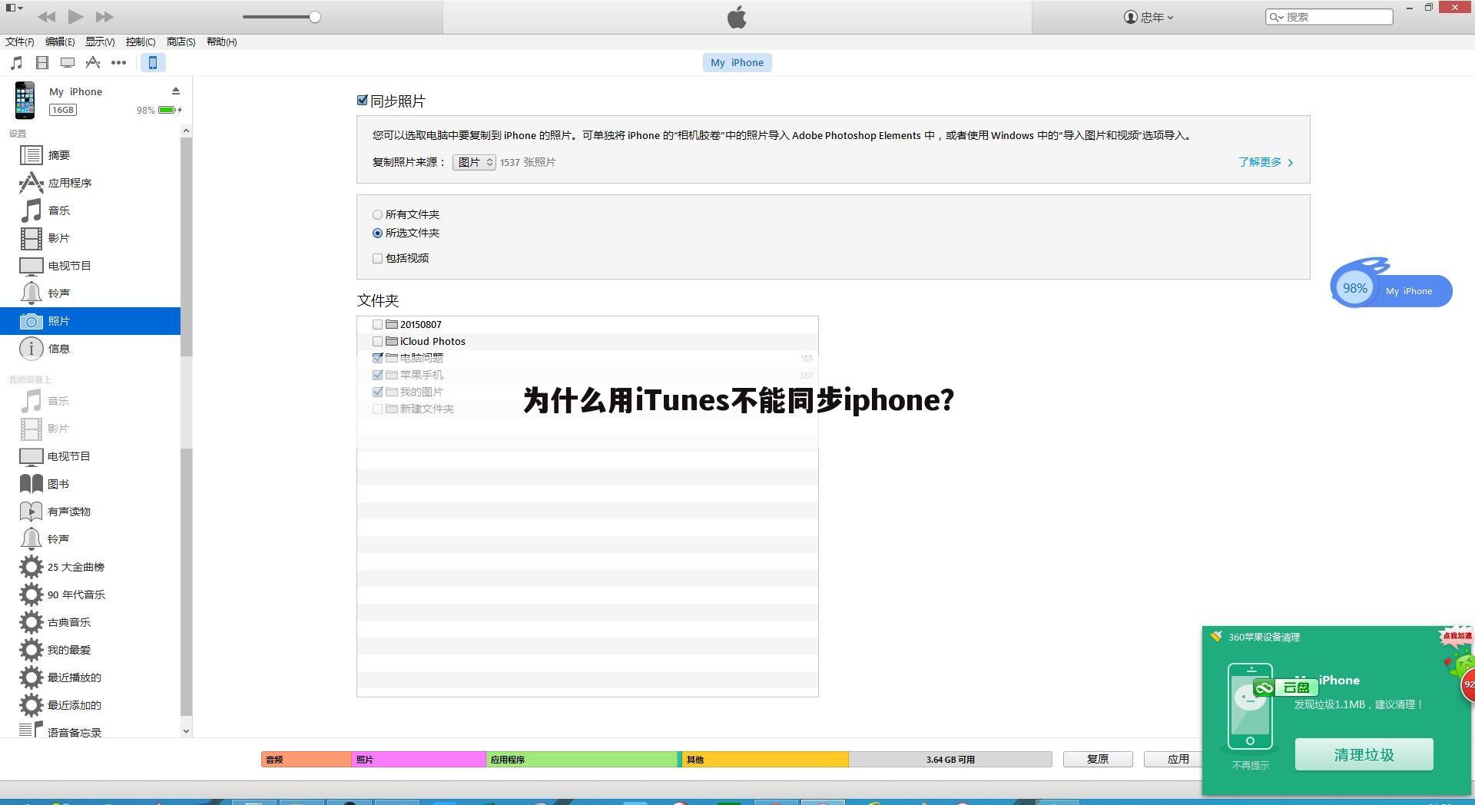1475x805 pixels.
Task: Click the 清理垃圾 cleanup button
Action: click(1363, 754)
